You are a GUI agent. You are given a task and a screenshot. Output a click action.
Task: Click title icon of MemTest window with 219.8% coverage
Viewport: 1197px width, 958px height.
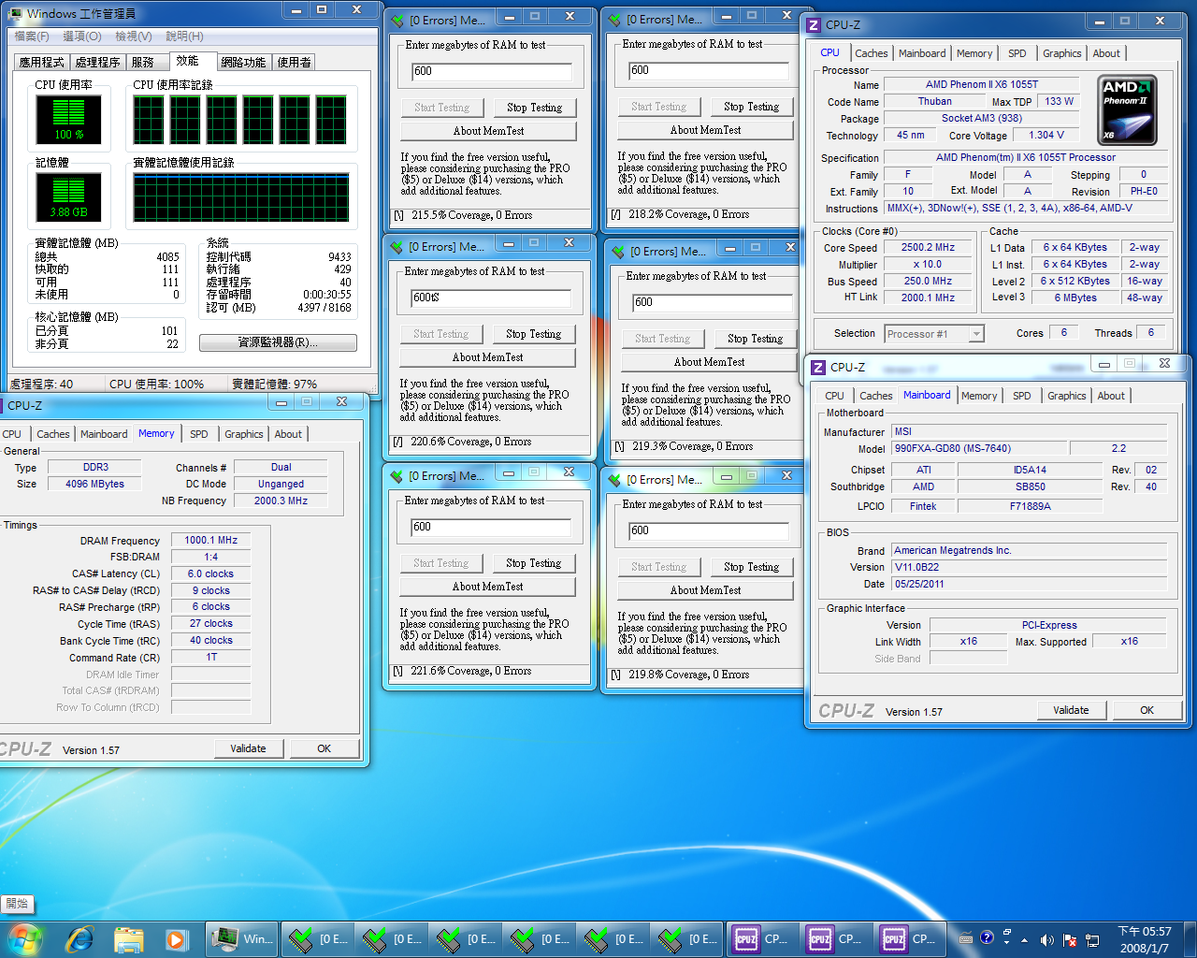point(614,479)
